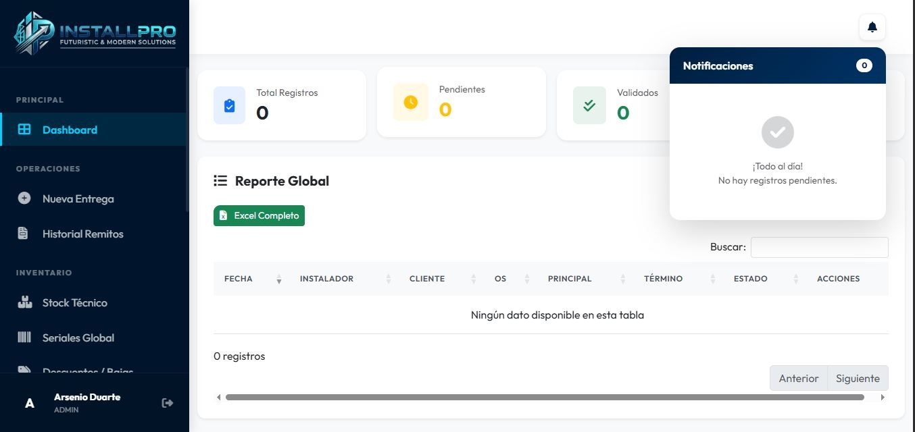
Task: Open Seriales Global section
Action: pyautogui.click(x=93, y=337)
